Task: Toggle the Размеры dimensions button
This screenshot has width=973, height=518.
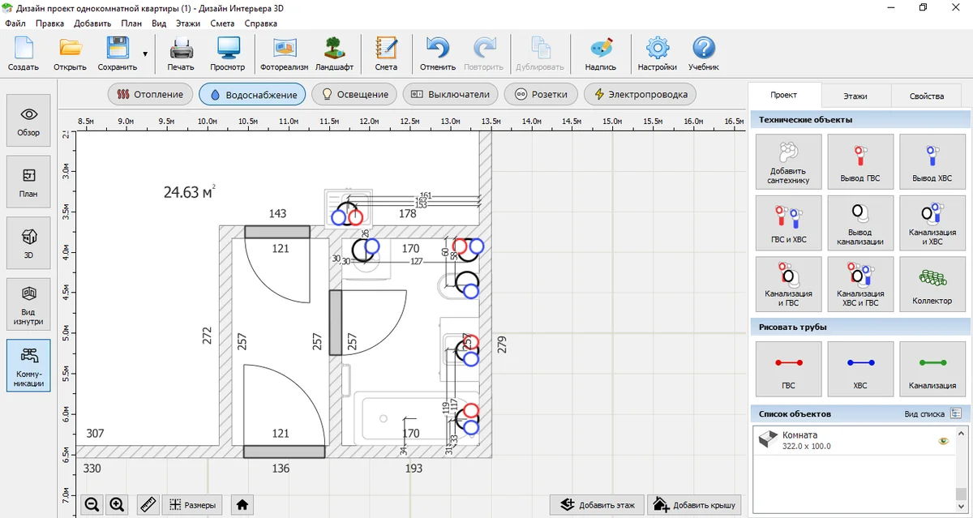Action: [192, 504]
